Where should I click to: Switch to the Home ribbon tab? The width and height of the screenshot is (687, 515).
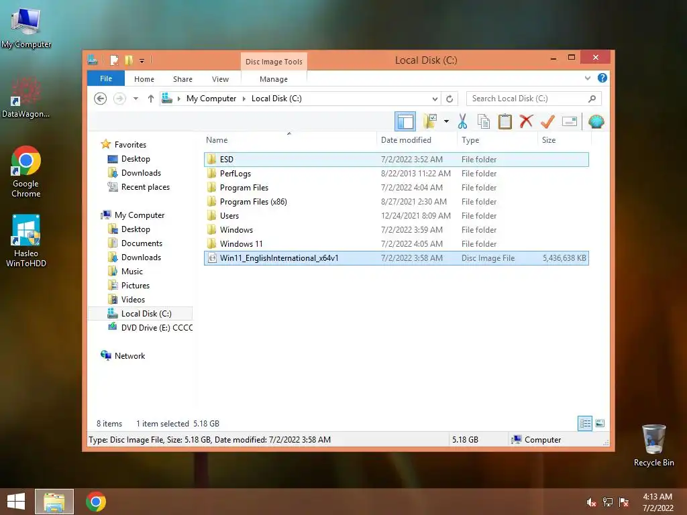click(144, 79)
